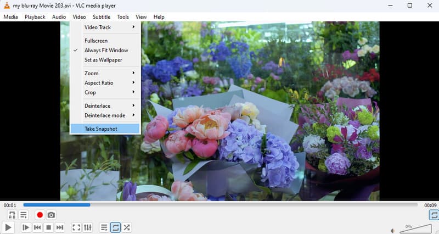Expand the Deinterlace submenu
Image resolution: width=439 pixels, height=234 pixels.
105,105
